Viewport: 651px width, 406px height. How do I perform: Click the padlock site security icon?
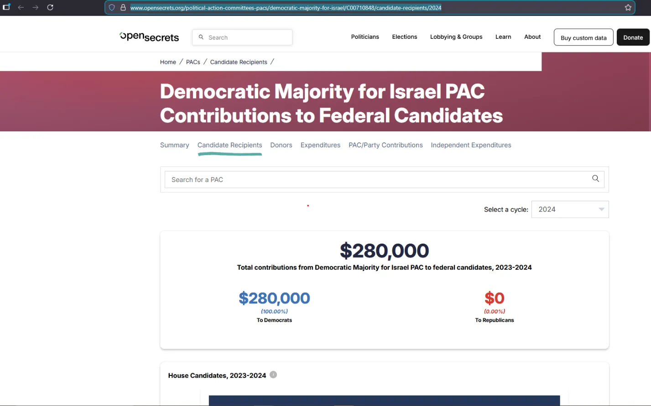pyautogui.click(x=123, y=7)
